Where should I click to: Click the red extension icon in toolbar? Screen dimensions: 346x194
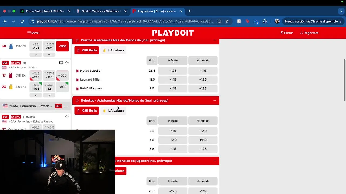point(247,21)
